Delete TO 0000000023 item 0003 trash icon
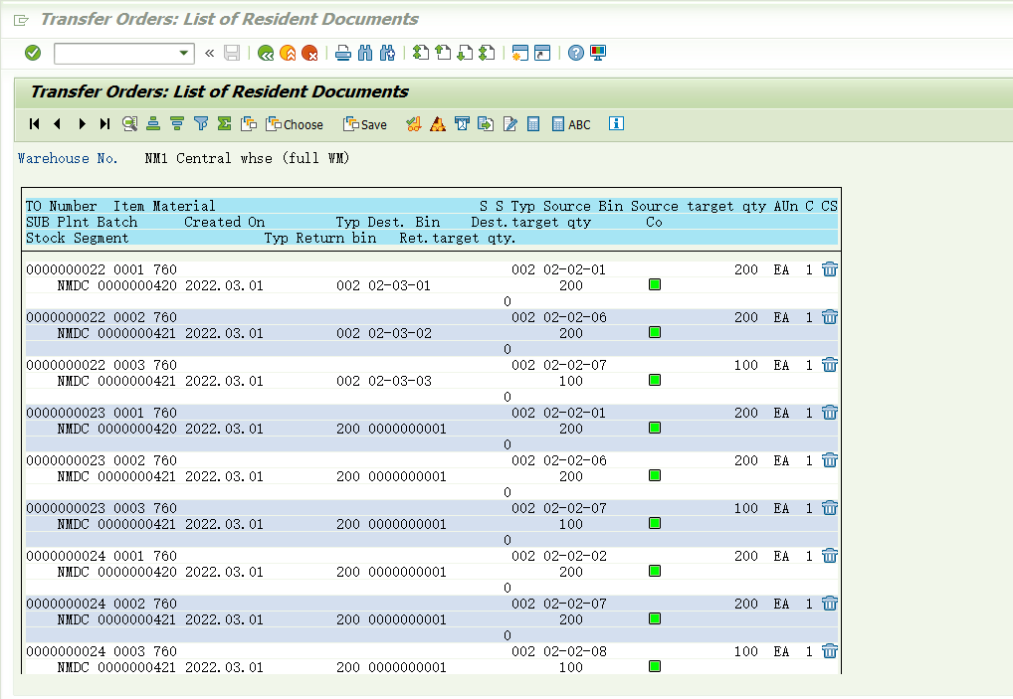Screen dimensions: 1013x699 pos(830,508)
